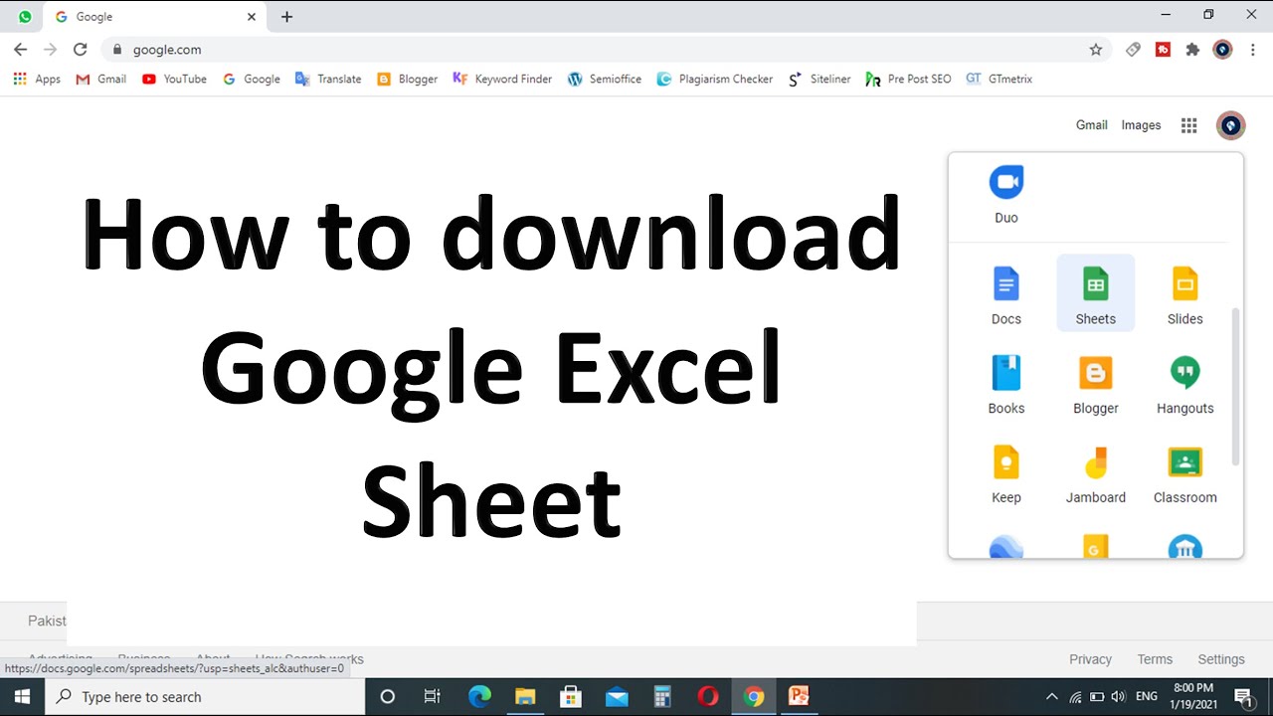Open Windows Start menu
This screenshot has height=716, width=1273.
(x=22, y=696)
